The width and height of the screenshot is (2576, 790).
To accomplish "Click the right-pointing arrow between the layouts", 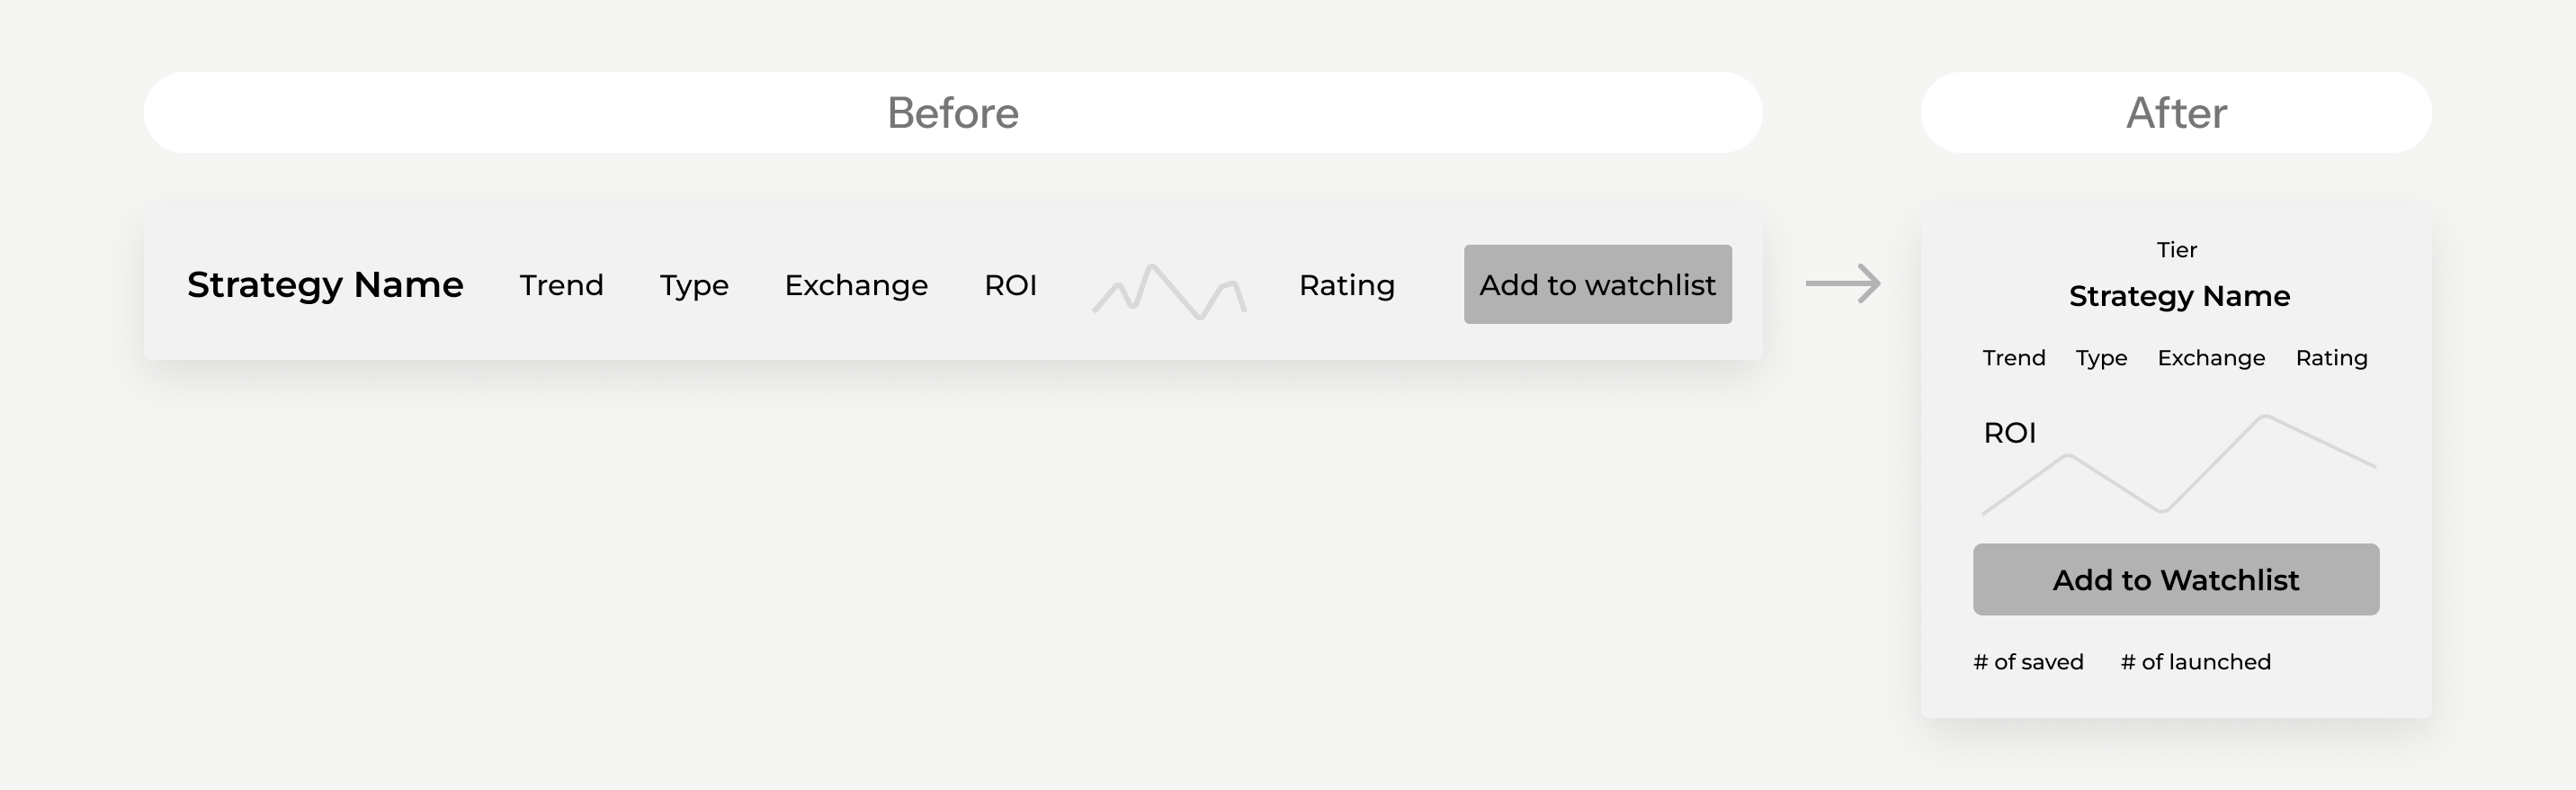I will click(x=1842, y=283).
